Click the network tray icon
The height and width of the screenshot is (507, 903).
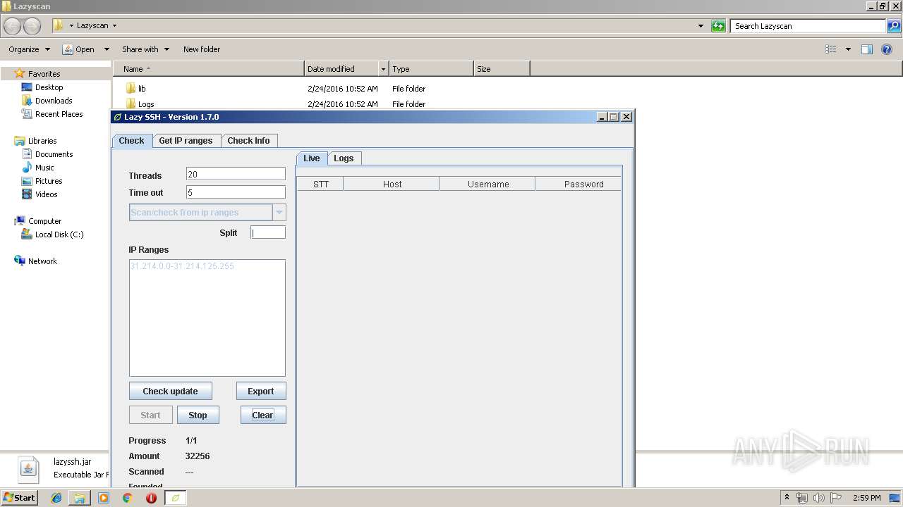802,498
